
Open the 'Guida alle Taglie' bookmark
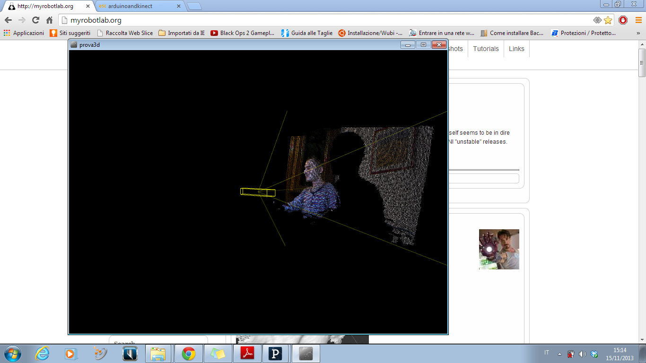pos(307,33)
